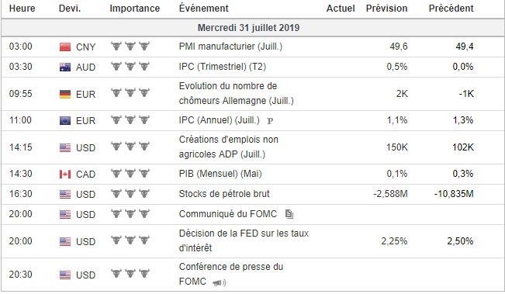Click the bull importance icons for PMI manufacturier
The width and height of the screenshot is (505, 294).
pyautogui.click(x=130, y=46)
